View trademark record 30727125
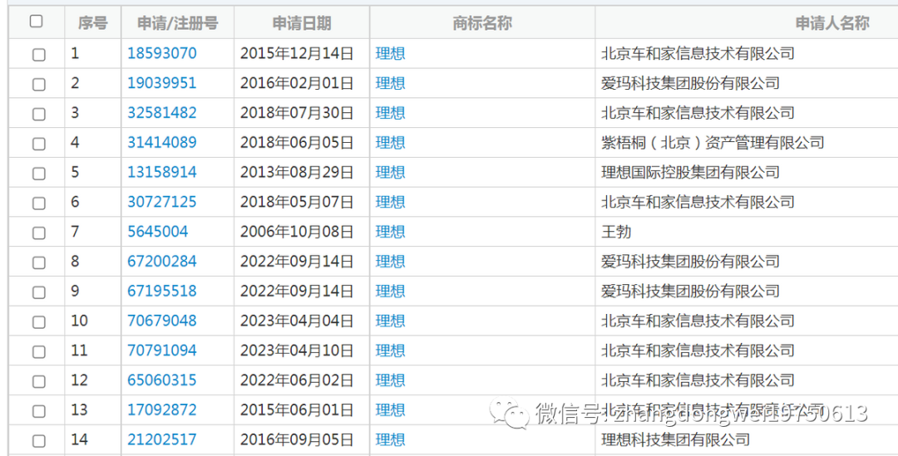Image resolution: width=898 pixels, height=456 pixels. coord(161,202)
